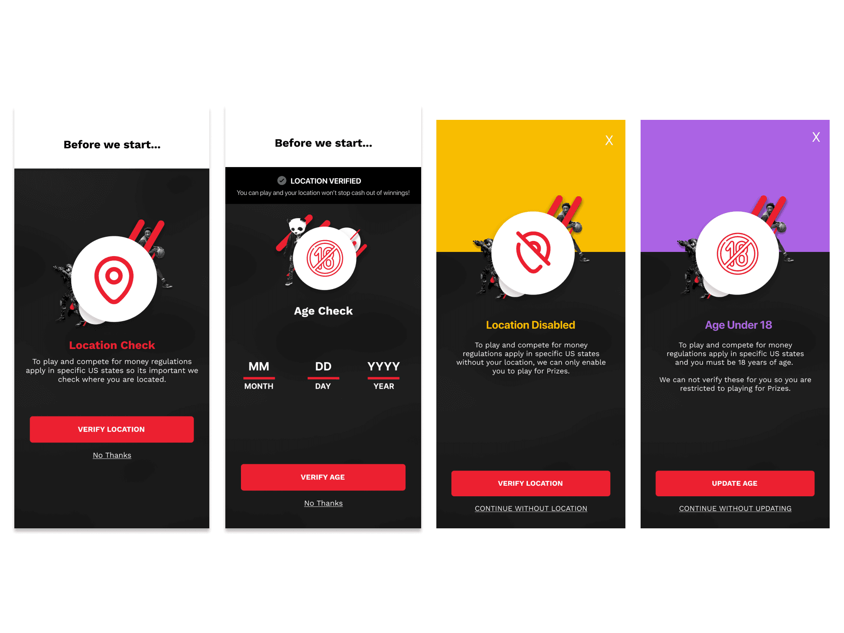This screenshot has width=844, height=633.
Task: Click the crossed-out location icon
Action: pos(532,265)
